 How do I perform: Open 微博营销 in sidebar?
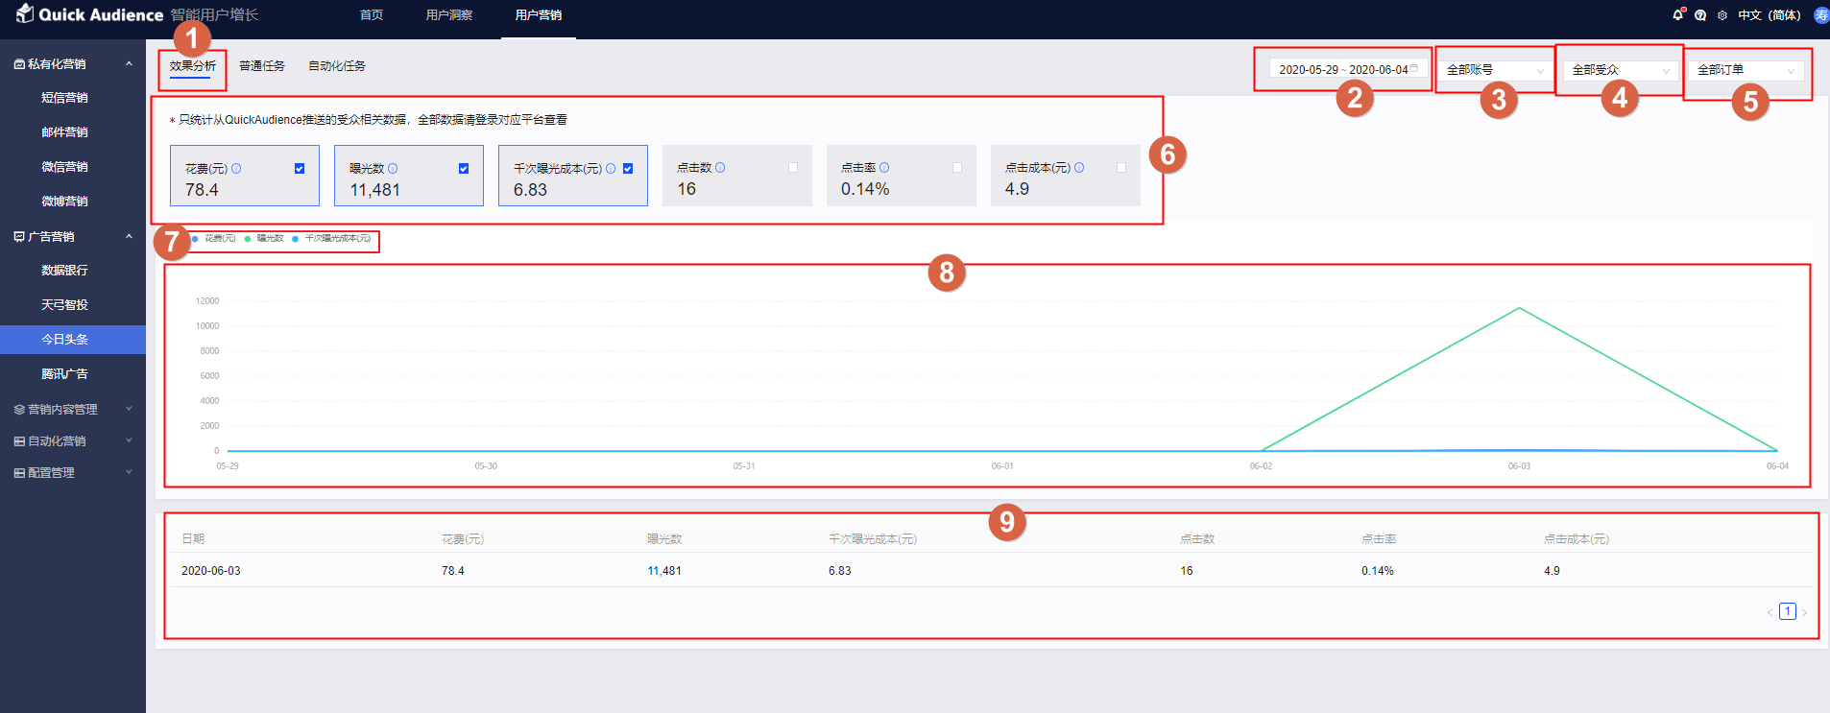[64, 202]
